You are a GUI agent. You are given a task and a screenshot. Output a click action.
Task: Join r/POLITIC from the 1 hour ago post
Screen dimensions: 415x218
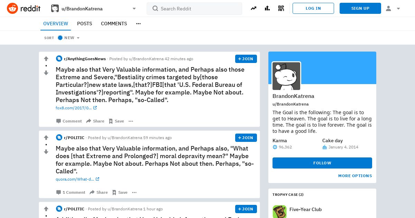(246, 209)
